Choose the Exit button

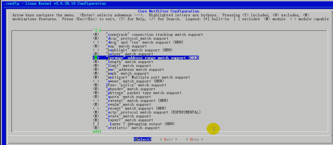tap(168, 139)
